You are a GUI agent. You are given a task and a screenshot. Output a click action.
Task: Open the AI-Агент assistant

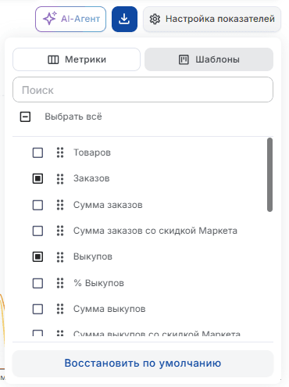click(70, 19)
